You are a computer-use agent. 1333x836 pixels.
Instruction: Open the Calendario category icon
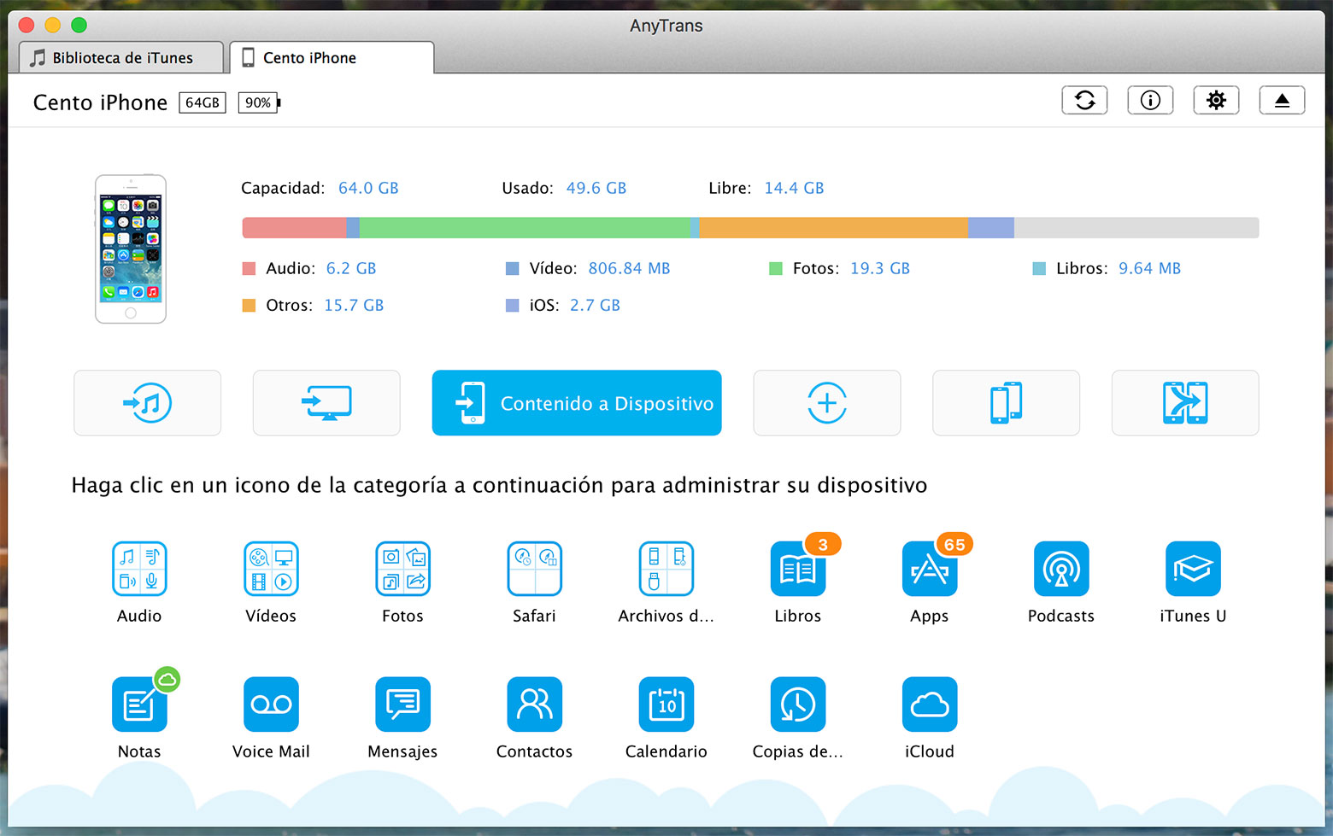(x=666, y=704)
